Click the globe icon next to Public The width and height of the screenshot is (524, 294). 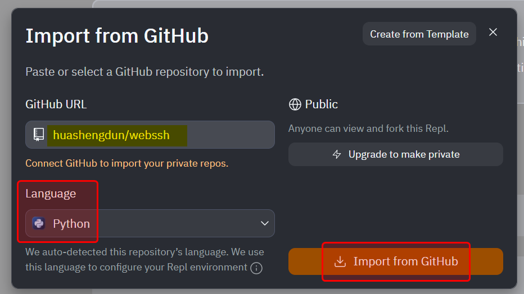pos(295,104)
